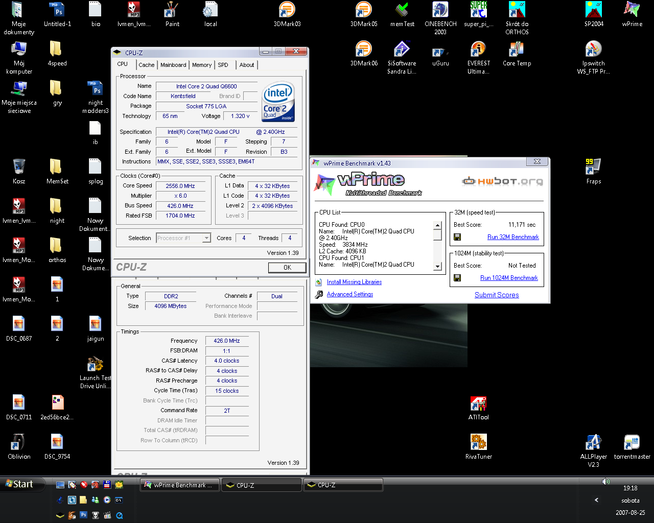Image resolution: width=654 pixels, height=523 pixels.
Task: Switch to wPrime Benchmark taskbar button
Action: 180,485
